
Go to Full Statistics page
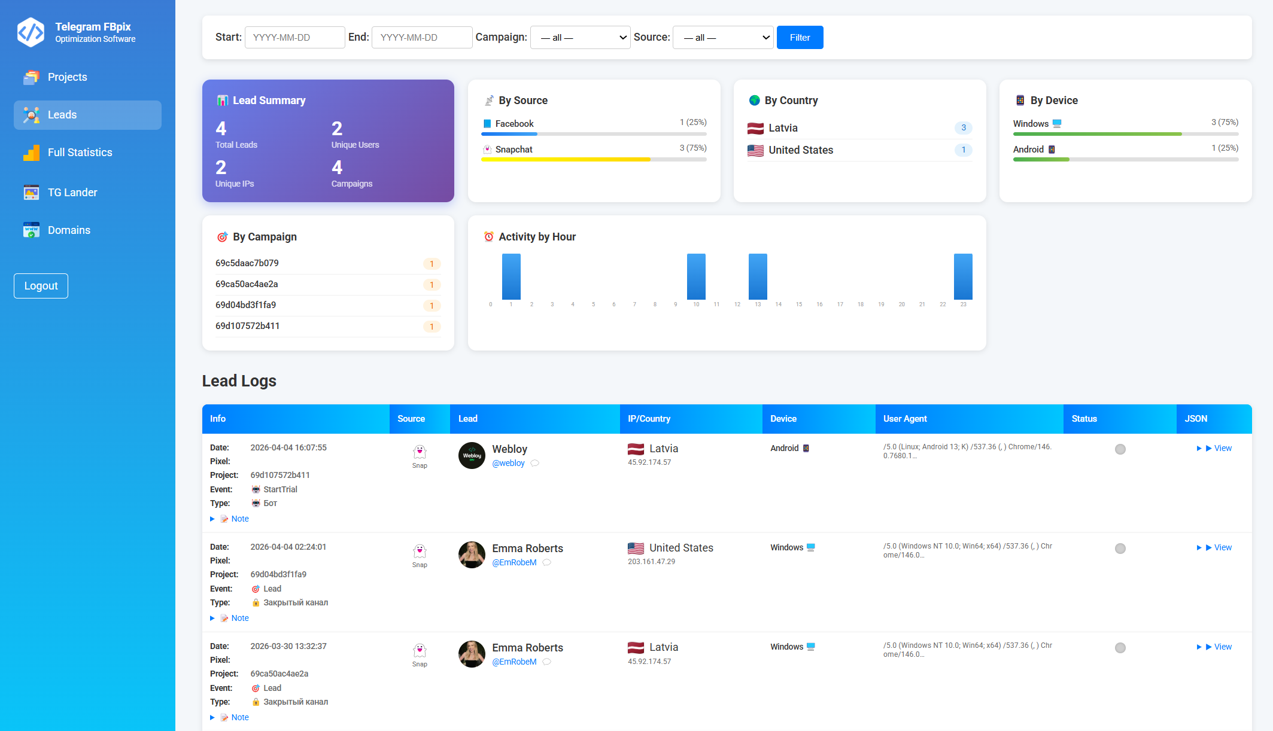point(80,153)
